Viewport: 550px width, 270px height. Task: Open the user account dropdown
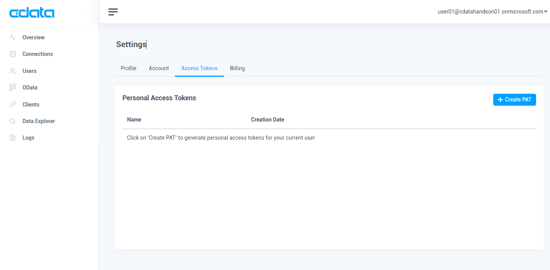492,12
